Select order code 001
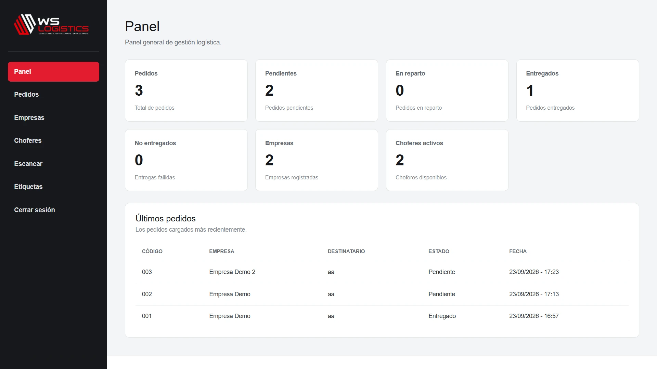 coord(147,316)
